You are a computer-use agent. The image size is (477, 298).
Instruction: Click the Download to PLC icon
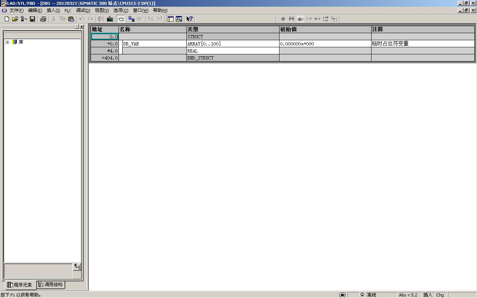coord(110,19)
